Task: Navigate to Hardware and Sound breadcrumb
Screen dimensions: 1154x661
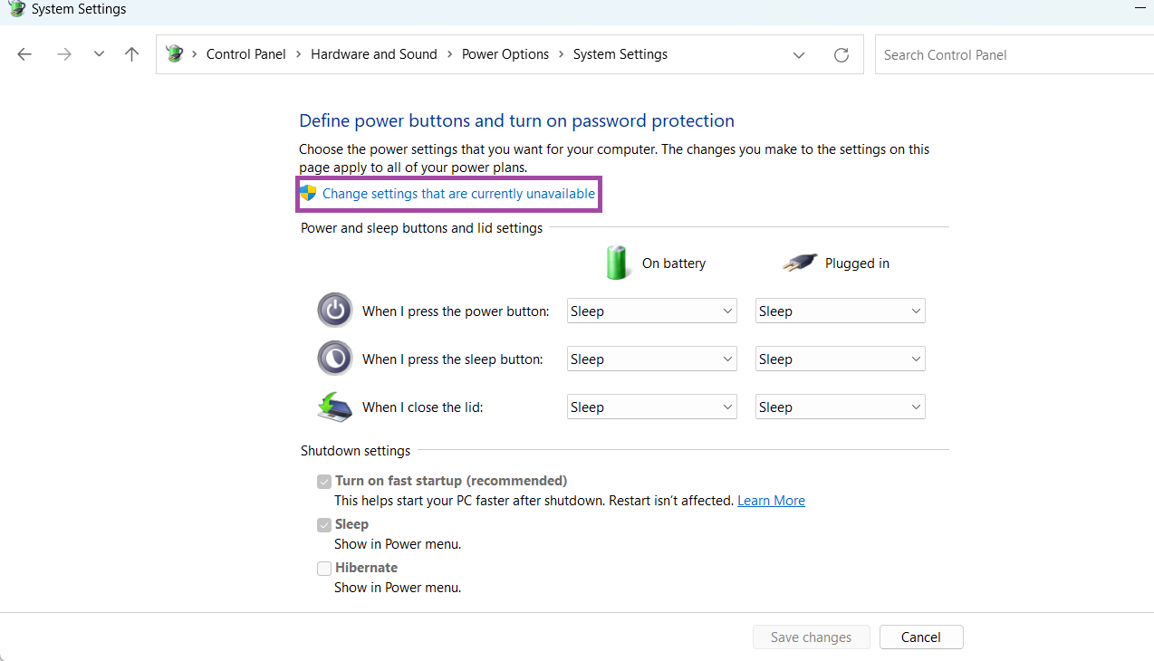Action: (373, 54)
